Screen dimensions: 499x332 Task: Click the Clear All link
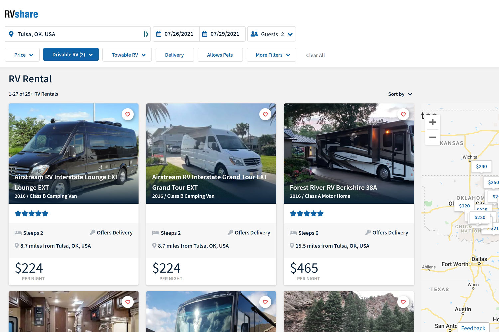(x=315, y=55)
